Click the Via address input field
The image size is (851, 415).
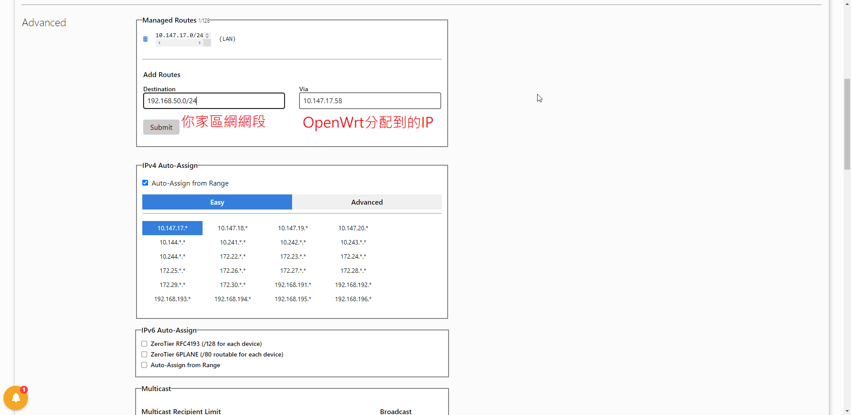pyautogui.click(x=370, y=101)
